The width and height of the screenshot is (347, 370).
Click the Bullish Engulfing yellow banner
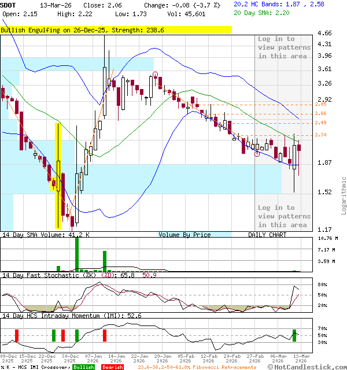[116, 29]
